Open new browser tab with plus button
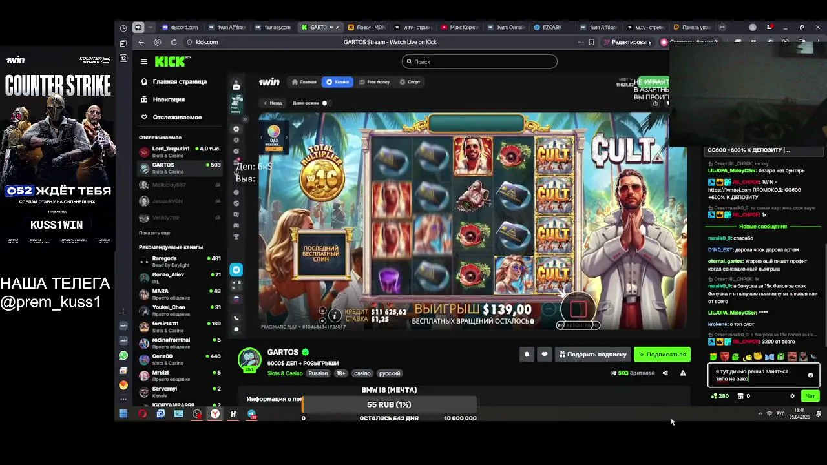This screenshot has height=465, width=827. [x=722, y=27]
